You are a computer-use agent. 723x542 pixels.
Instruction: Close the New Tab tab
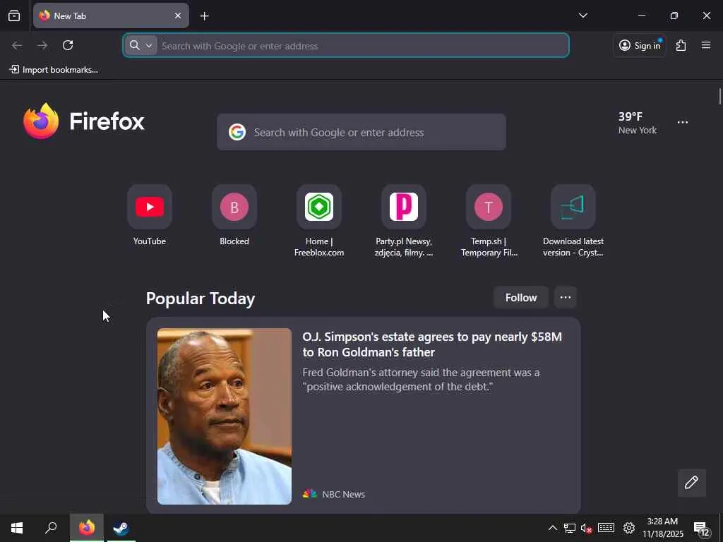(x=177, y=16)
